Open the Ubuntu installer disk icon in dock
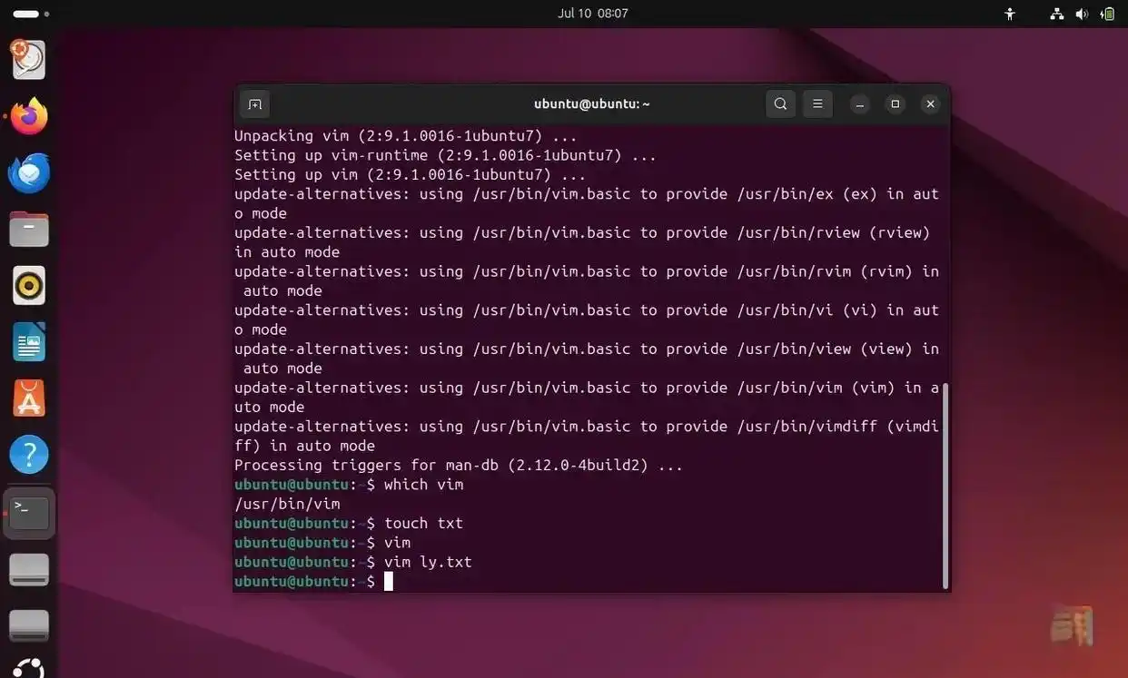The width and height of the screenshot is (1128, 678). click(x=29, y=59)
